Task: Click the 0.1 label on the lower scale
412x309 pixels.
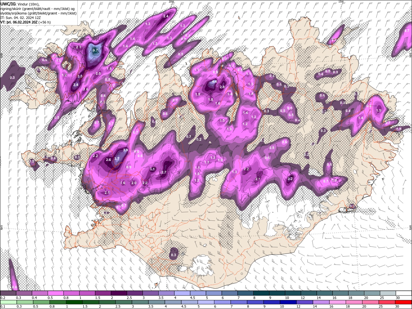Action: pos(3,307)
